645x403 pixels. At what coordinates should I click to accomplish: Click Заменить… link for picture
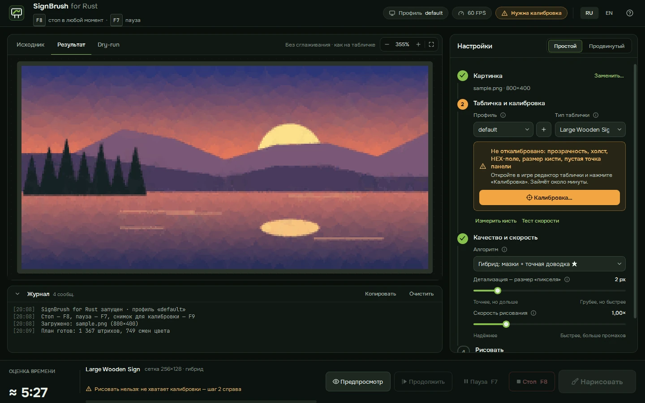pyautogui.click(x=609, y=76)
